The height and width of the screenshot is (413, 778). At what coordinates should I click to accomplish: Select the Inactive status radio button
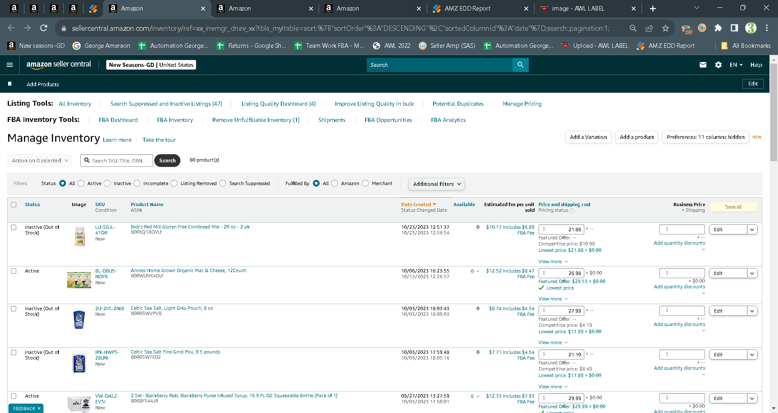(107, 183)
